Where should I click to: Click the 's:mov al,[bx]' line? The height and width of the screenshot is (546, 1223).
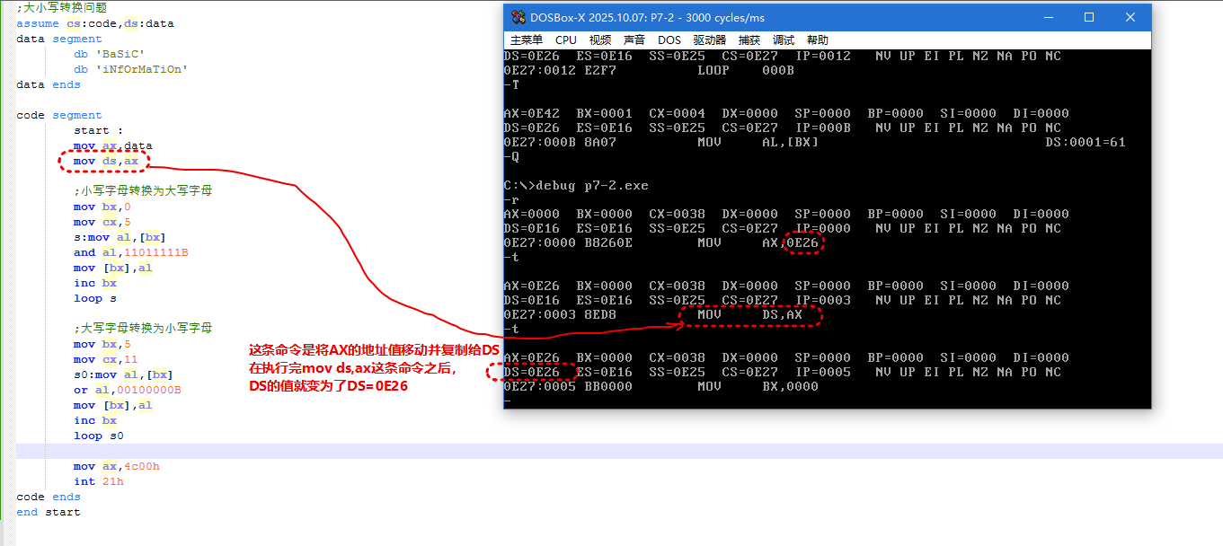[120, 237]
